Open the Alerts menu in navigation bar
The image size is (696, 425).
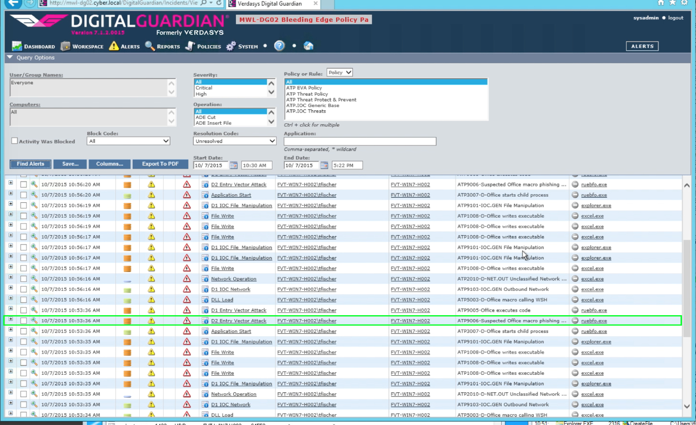tap(124, 46)
